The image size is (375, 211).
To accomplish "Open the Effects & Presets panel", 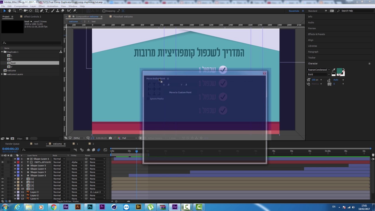I will click(316, 34).
